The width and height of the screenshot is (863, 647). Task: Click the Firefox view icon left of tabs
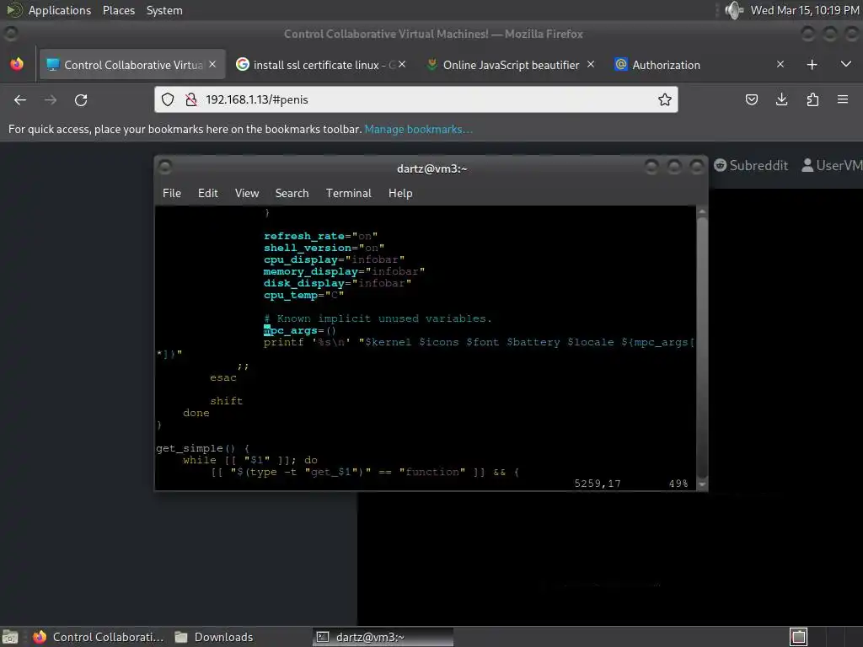pyautogui.click(x=17, y=64)
